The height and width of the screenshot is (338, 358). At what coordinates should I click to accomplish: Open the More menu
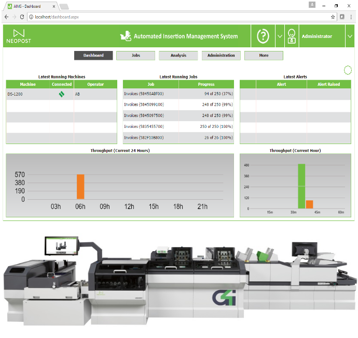pyautogui.click(x=264, y=56)
